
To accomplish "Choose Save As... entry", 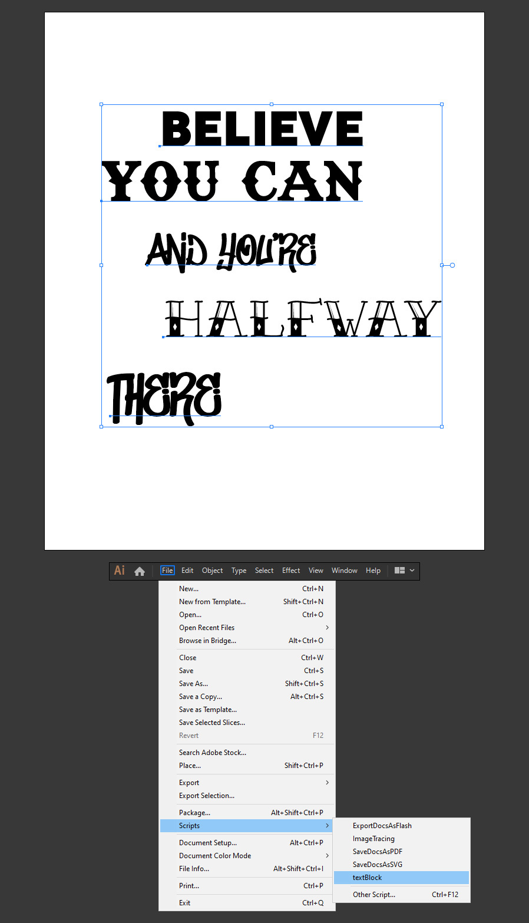I will coord(247,684).
